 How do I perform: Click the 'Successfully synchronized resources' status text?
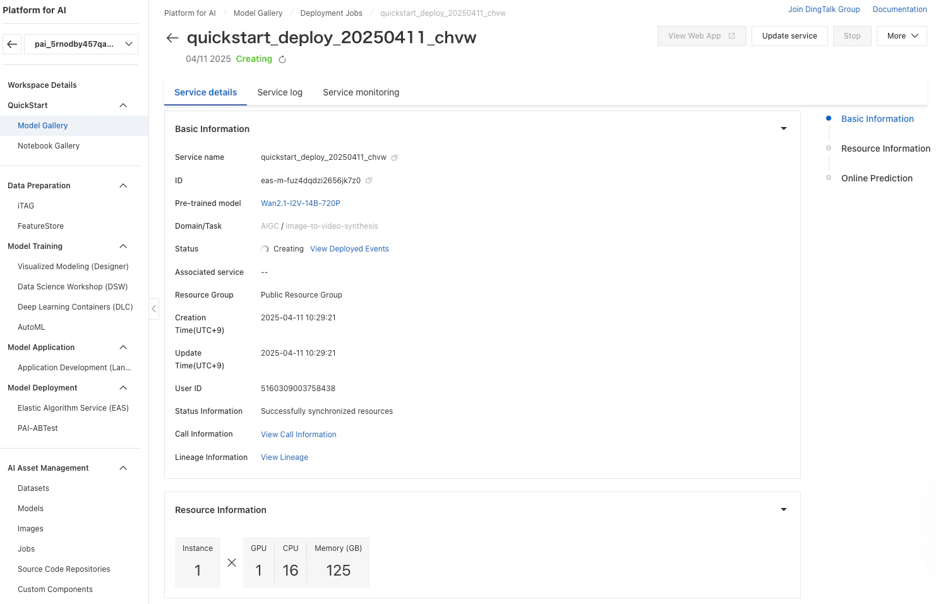pos(327,411)
